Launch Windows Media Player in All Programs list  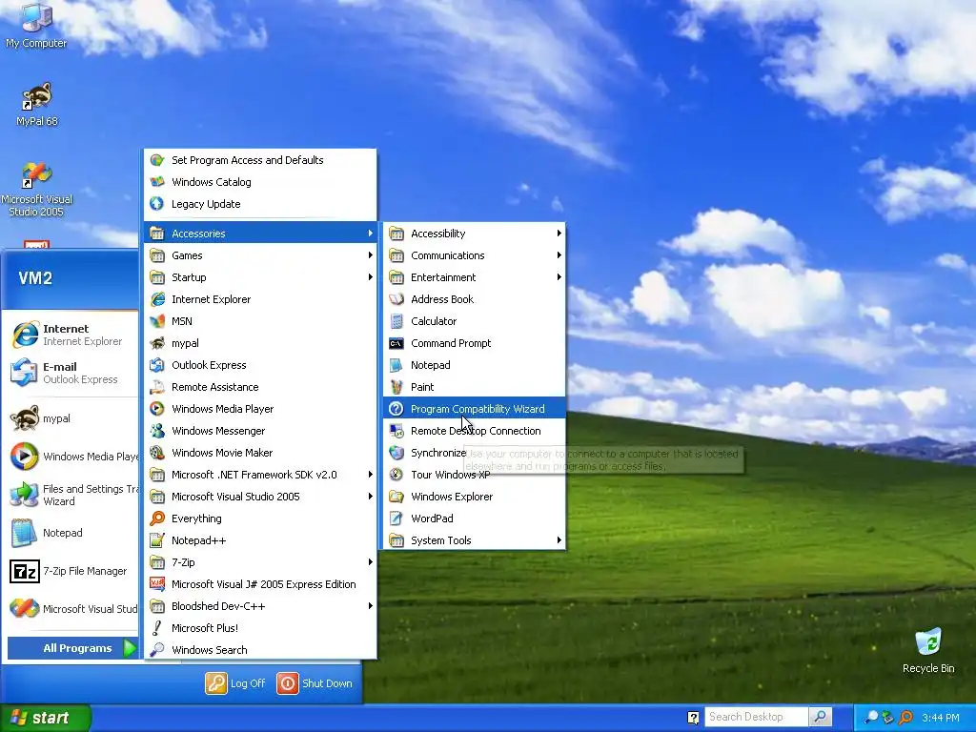pos(260,409)
